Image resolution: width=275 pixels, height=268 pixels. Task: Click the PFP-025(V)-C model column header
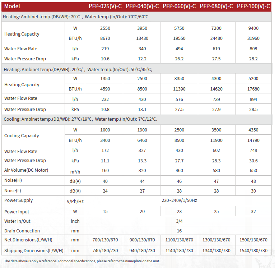(x=105, y=6)
